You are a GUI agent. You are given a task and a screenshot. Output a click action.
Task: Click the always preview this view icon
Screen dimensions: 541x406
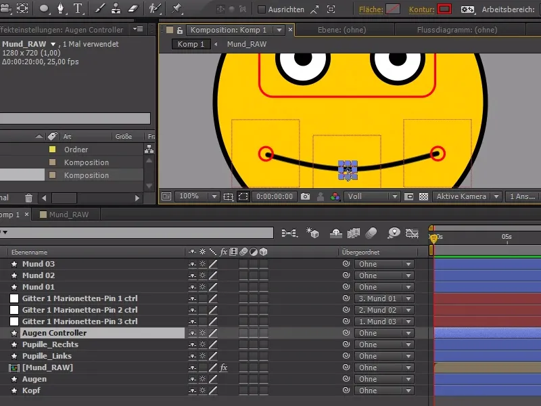point(166,196)
